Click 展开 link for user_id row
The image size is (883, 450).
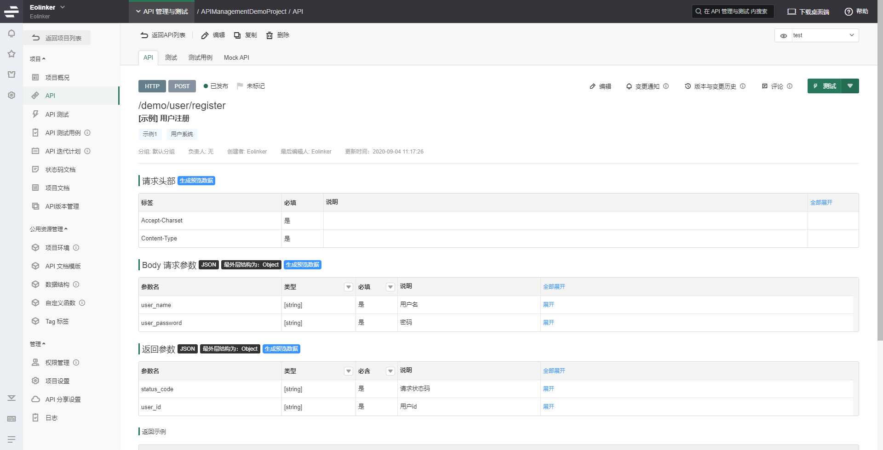coord(549,407)
